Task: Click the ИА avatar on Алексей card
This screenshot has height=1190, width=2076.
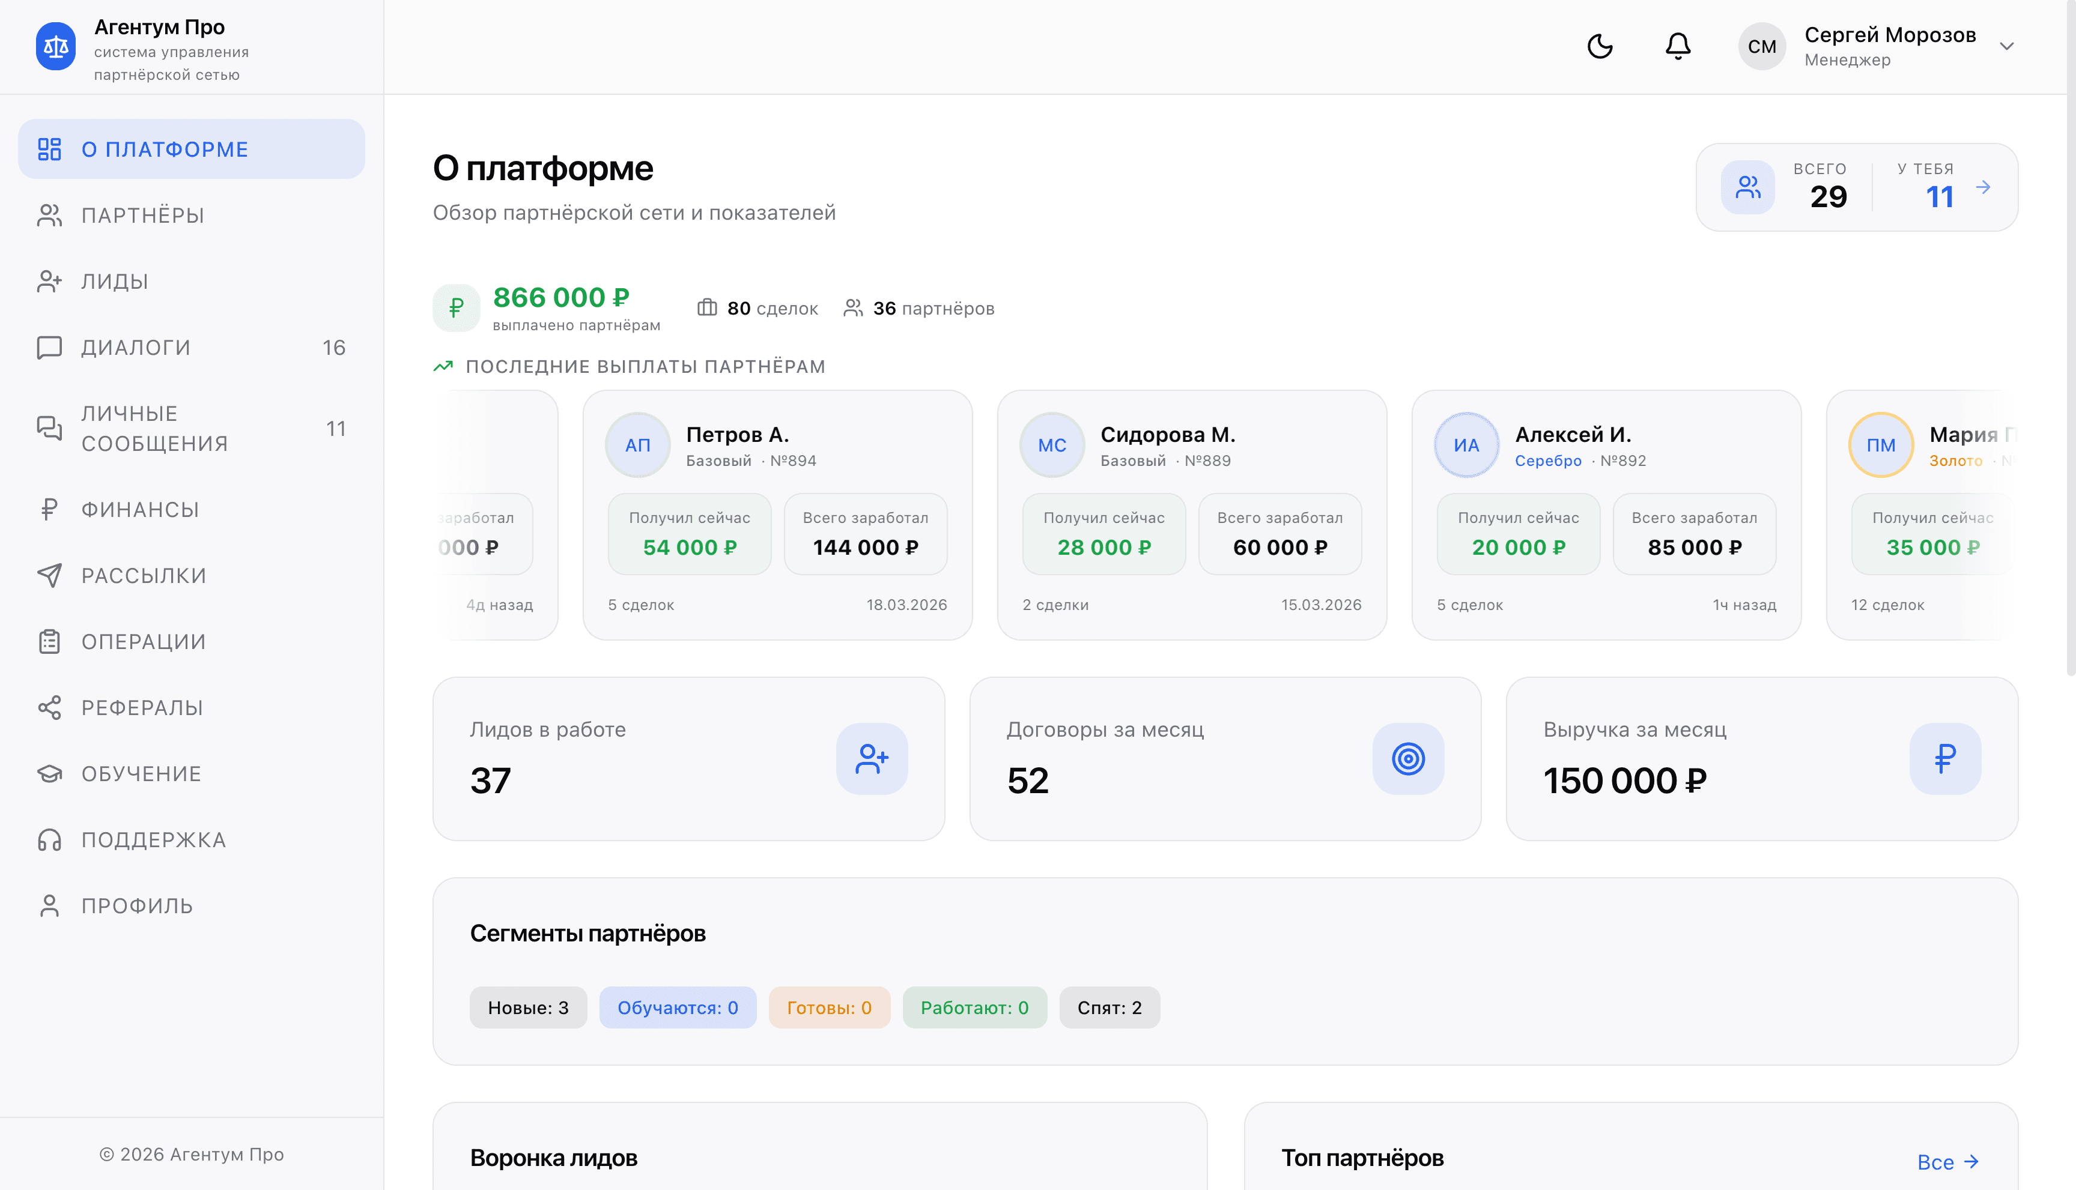Action: [1467, 445]
